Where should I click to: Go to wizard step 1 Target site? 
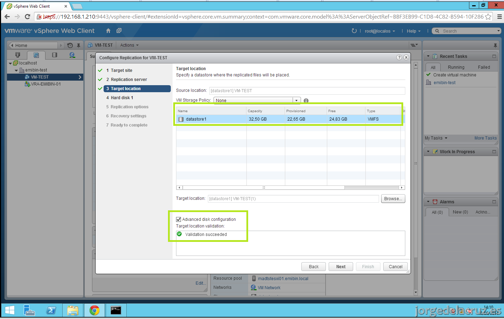pyautogui.click(x=121, y=70)
